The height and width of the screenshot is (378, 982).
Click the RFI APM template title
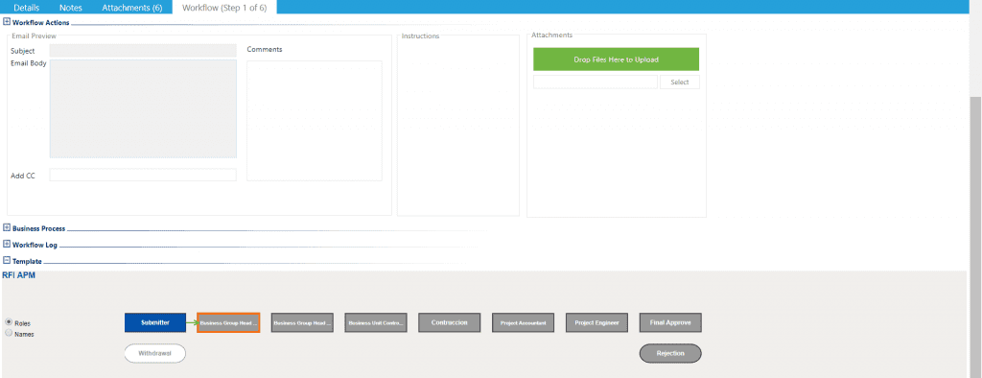19,275
